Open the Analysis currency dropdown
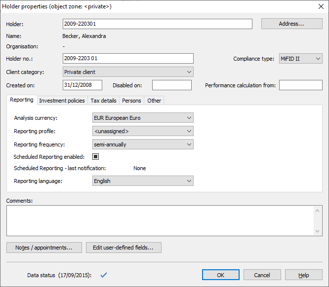The height and width of the screenshot is (287, 329). coord(143,118)
